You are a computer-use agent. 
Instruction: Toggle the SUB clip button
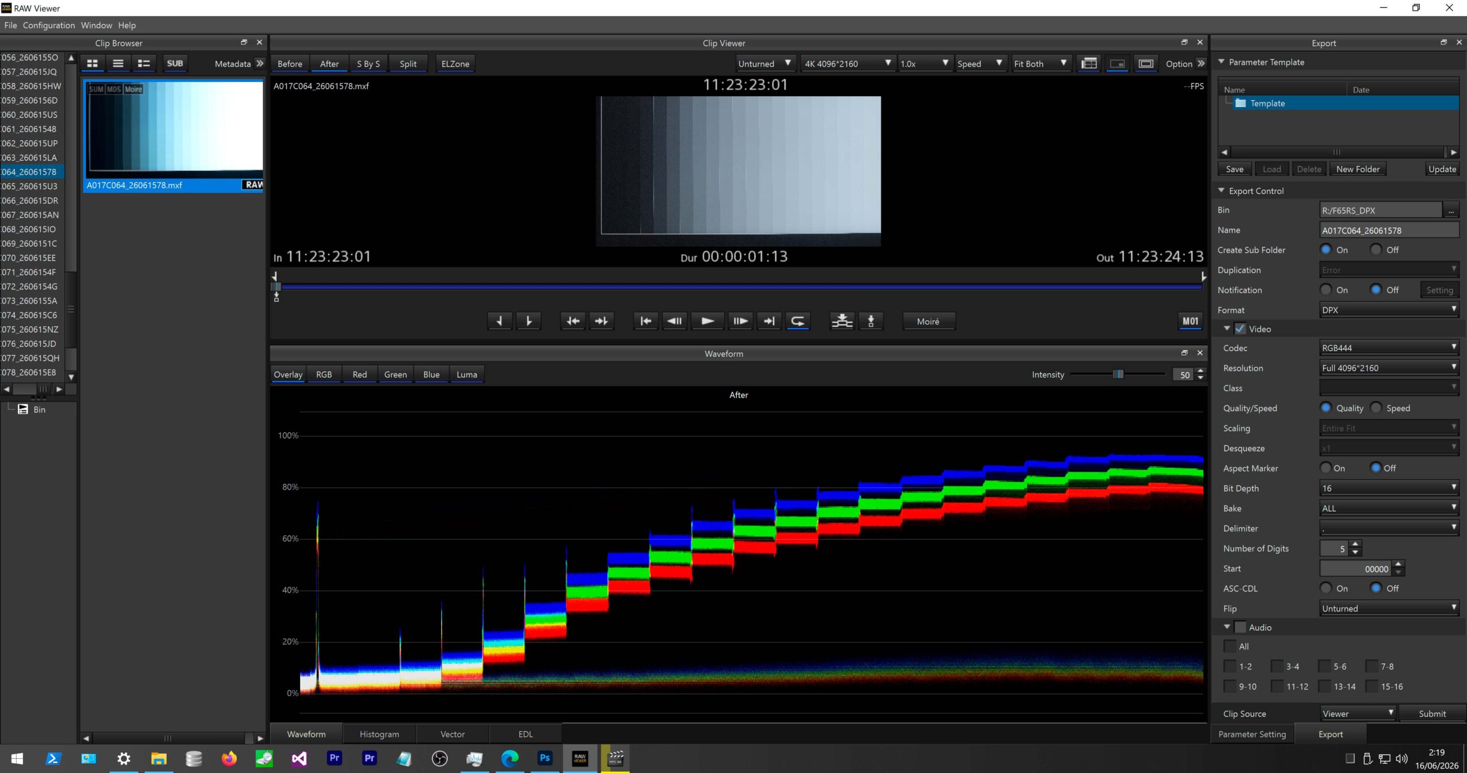click(175, 64)
